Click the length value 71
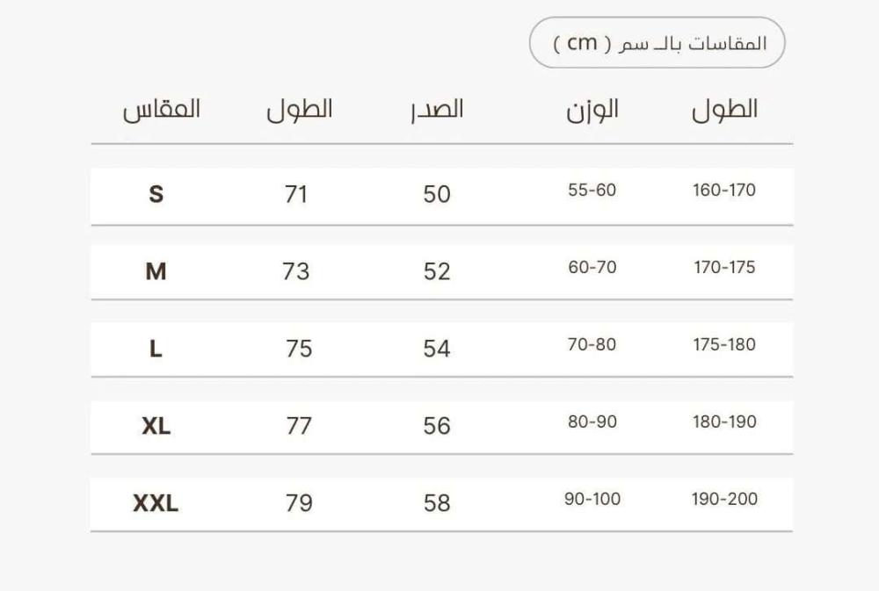 pos(296,194)
